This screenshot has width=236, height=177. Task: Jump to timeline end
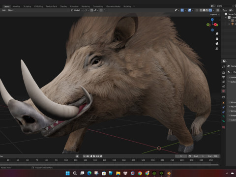click(x=101, y=156)
